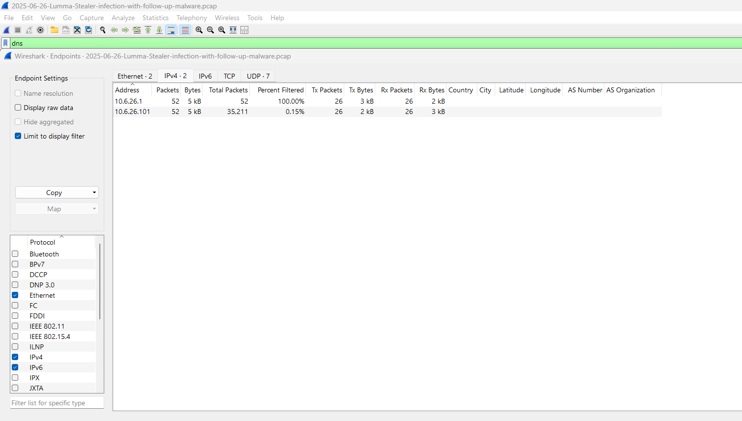
Task: Reset text to normal size icon
Action: pyautogui.click(x=222, y=30)
